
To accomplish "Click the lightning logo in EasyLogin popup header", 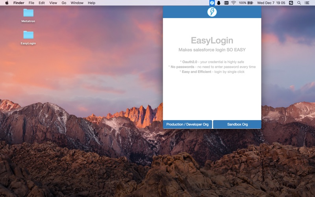I will tap(212, 12).
